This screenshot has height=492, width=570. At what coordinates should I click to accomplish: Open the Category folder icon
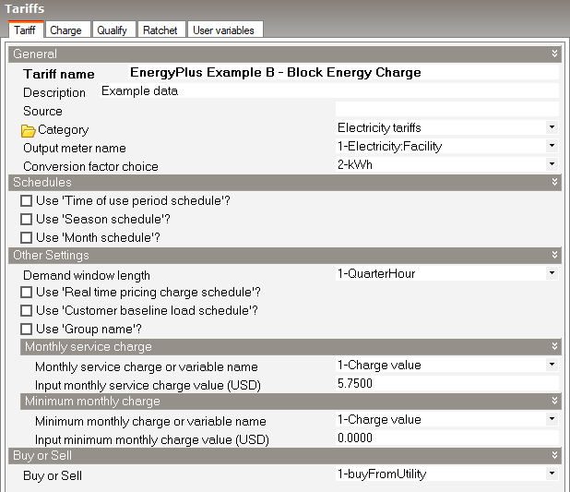point(28,131)
